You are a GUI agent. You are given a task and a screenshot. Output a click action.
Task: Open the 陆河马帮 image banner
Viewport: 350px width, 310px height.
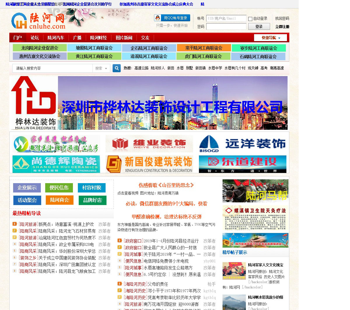pyautogui.click(x=256, y=191)
